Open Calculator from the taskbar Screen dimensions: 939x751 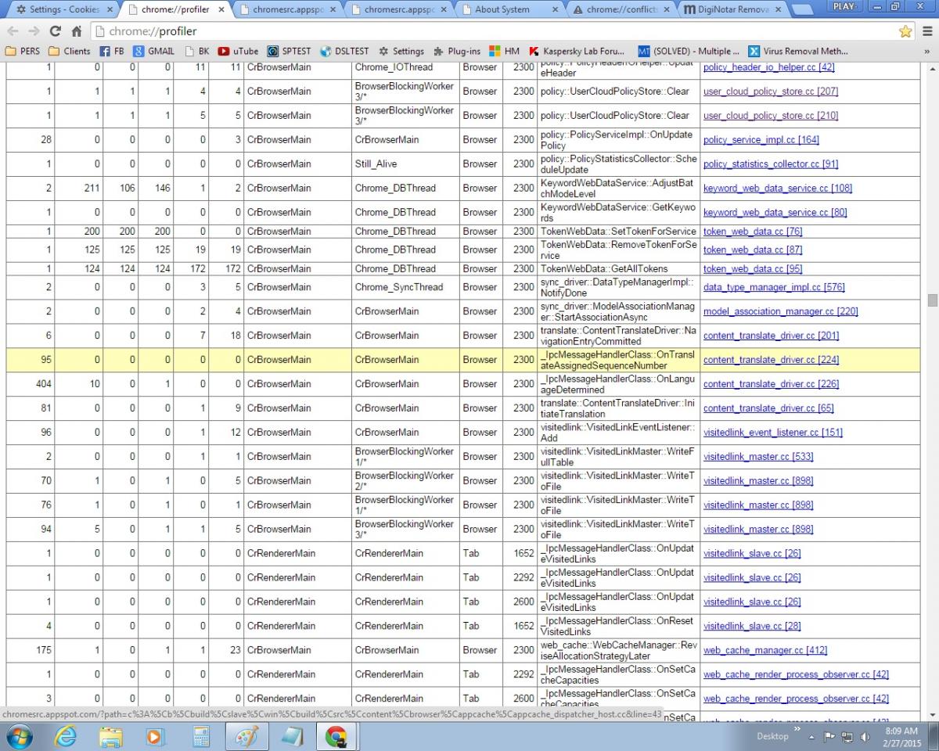pos(201,736)
